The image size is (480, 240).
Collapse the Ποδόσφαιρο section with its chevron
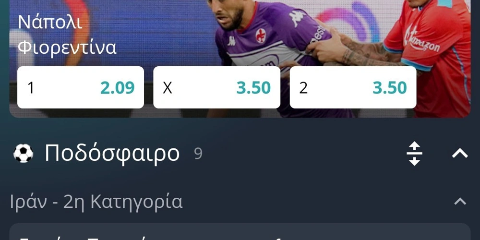(460, 154)
